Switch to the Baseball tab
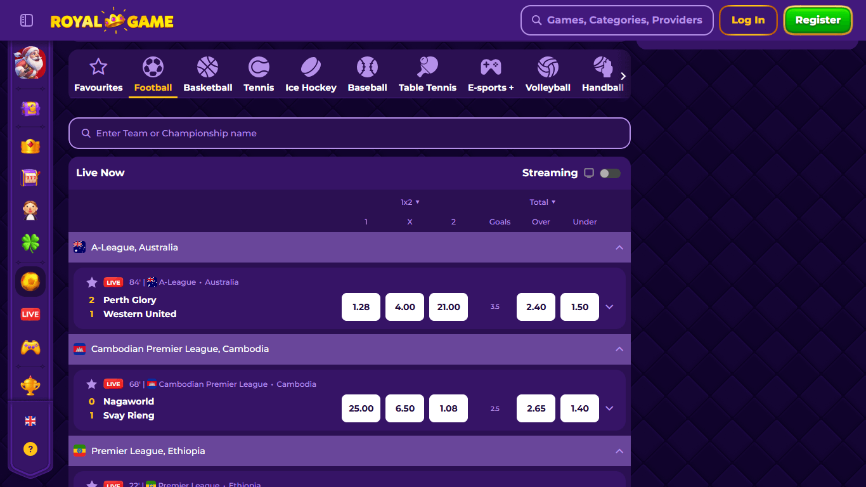The image size is (866, 487). (x=367, y=75)
